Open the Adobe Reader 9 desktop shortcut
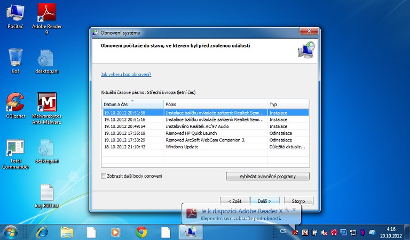Viewport: 410px width, 240px height. point(47,13)
